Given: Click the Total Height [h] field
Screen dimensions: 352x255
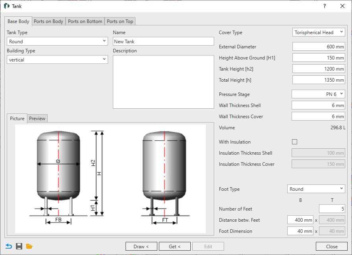Looking at the screenshot, I should pos(319,80).
